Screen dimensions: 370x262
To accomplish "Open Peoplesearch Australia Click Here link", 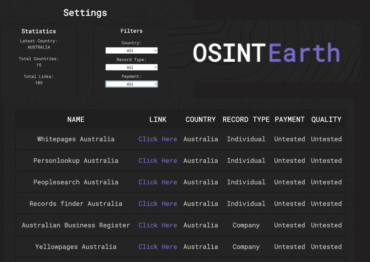I will [x=158, y=182].
